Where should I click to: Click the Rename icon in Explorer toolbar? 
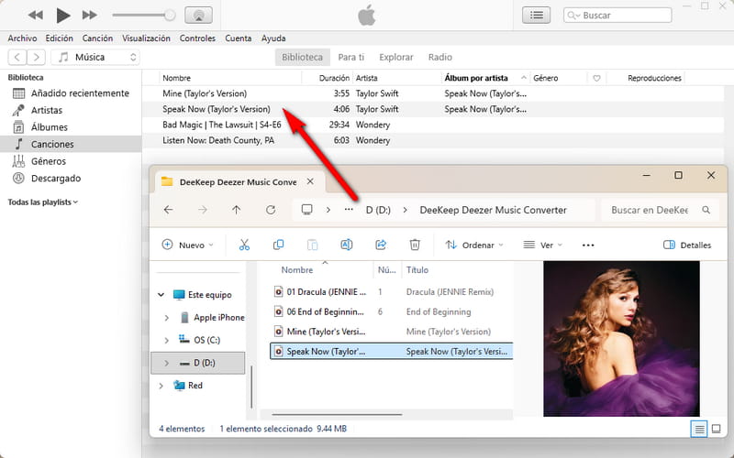347,245
